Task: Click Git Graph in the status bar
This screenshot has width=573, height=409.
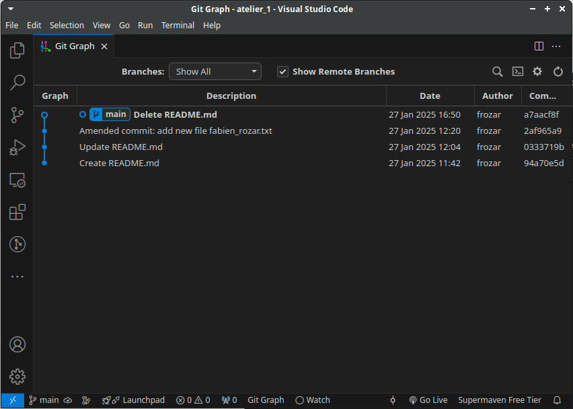Action: (266, 400)
